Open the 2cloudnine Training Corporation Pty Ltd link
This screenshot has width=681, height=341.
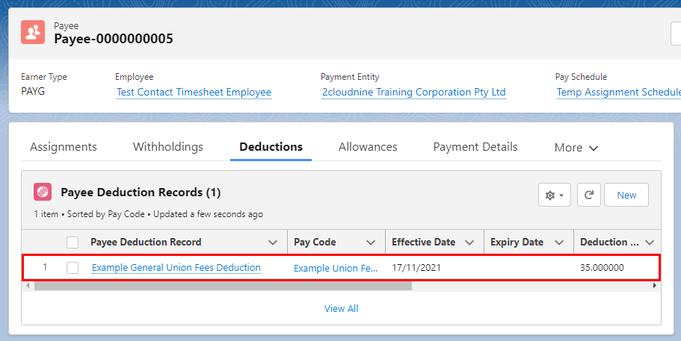[414, 93]
